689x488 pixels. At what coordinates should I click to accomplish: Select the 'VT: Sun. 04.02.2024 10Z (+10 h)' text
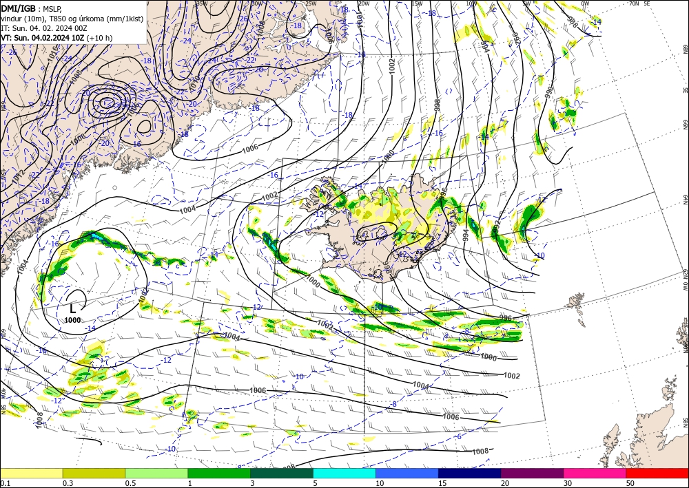click(56, 38)
